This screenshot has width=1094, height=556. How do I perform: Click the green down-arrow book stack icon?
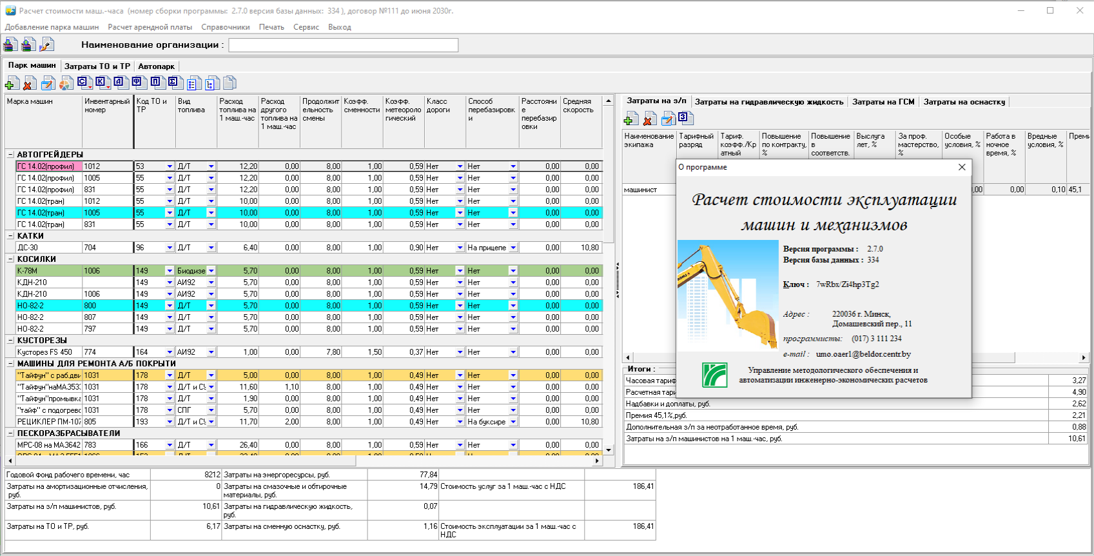(x=10, y=45)
